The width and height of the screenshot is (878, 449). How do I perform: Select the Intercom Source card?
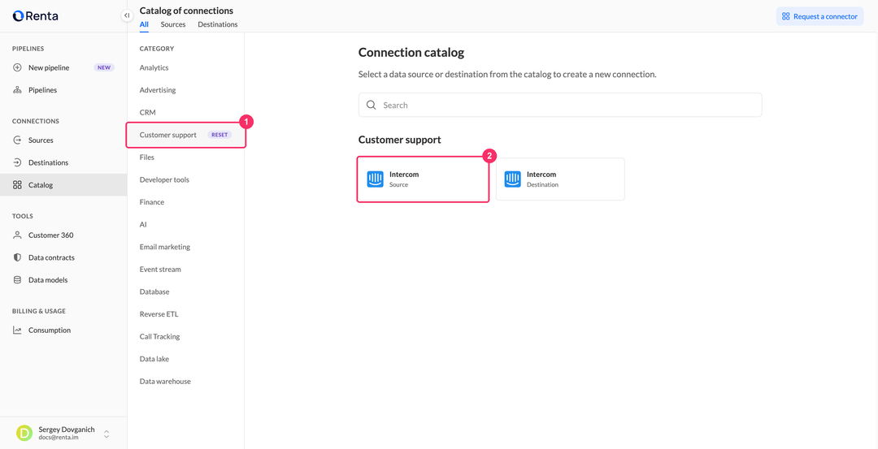point(424,179)
